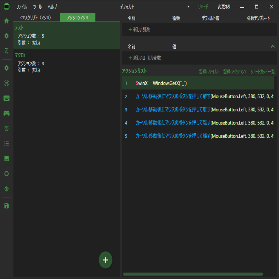This screenshot has height=279, width=279.
Task: Open the alarm clock timer icon
Action: click(6, 128)
